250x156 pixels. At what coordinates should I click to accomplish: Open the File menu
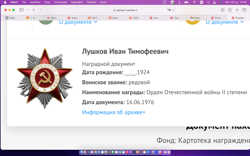click(24, 2)
